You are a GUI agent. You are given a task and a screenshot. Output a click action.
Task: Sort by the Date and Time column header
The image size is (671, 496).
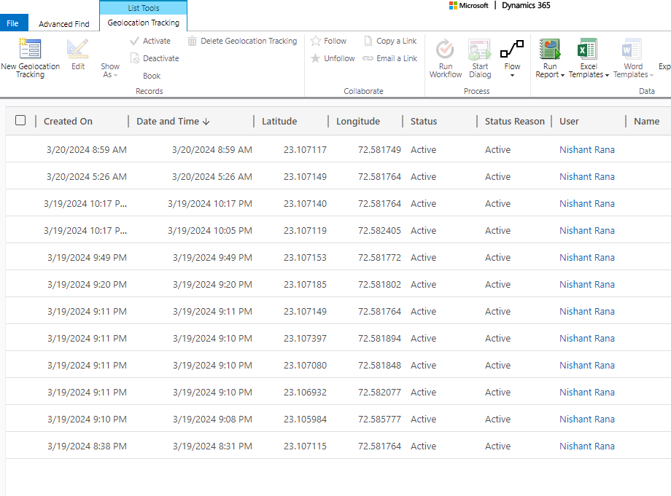(x=172, y=122)
